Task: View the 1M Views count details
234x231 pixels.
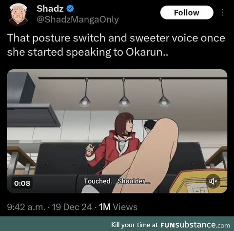Action: (x=118, y=207)
